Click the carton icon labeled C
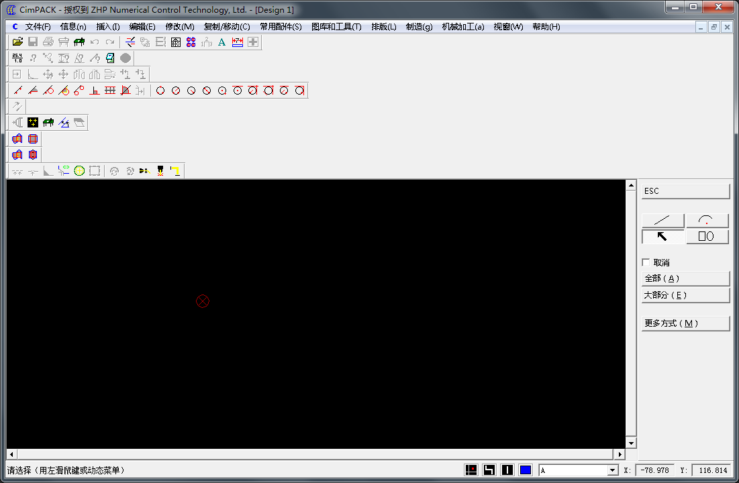This screenshot has height=483, width=739. coord(17,154)
